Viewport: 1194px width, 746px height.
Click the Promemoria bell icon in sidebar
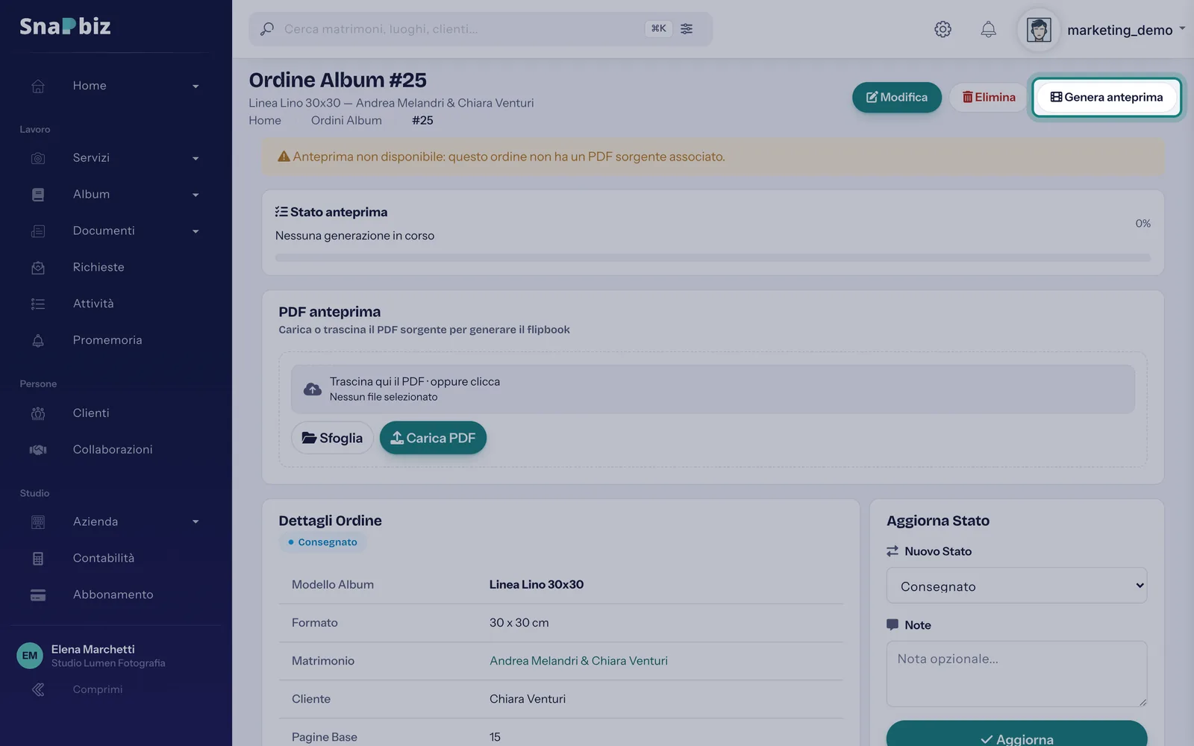click(38, 340)
